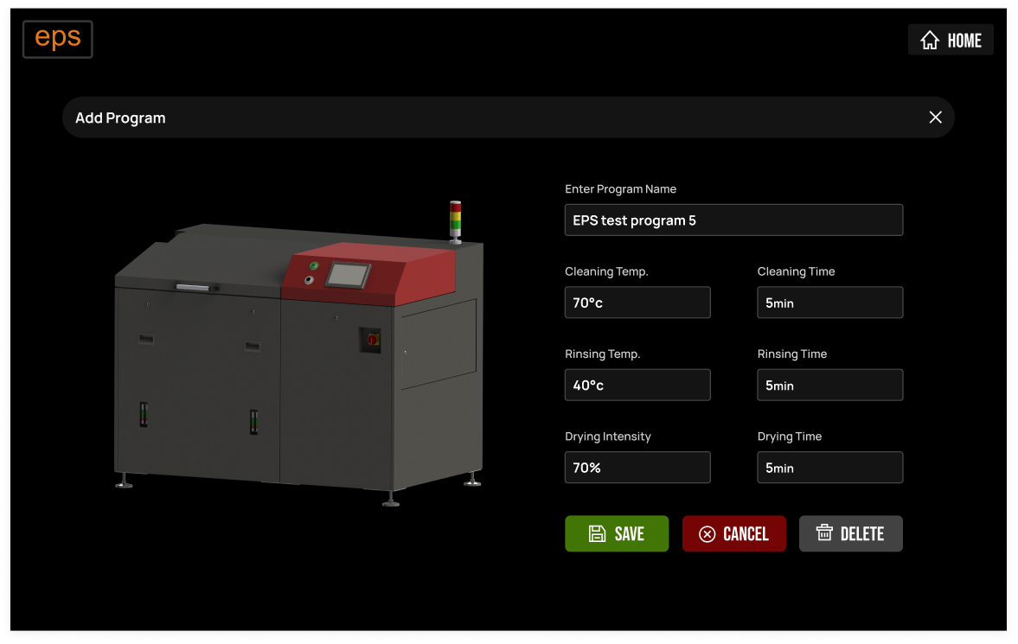Screen dimensions: 1018x644
Task: Click the Rinsing Temp. input box
Action: click(637, 386)
